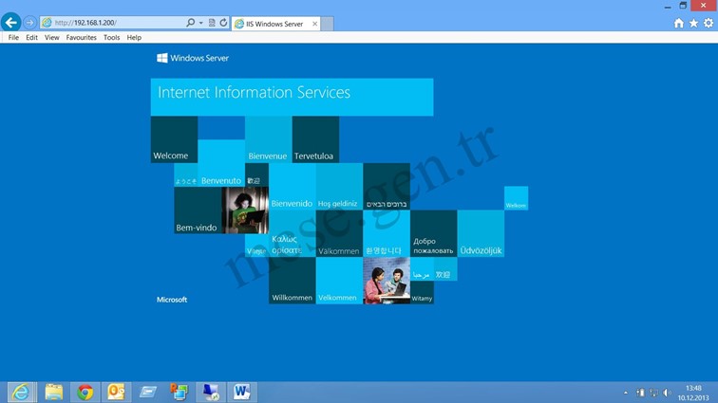Open the address bar dropdown arrow
718x403 pixels.
tap(201, 23)
